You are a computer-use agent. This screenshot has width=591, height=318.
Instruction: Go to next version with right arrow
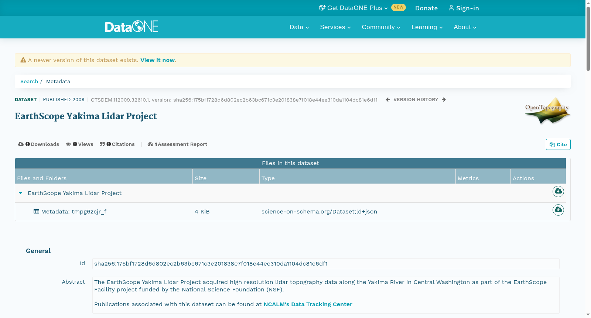point(444,100)
